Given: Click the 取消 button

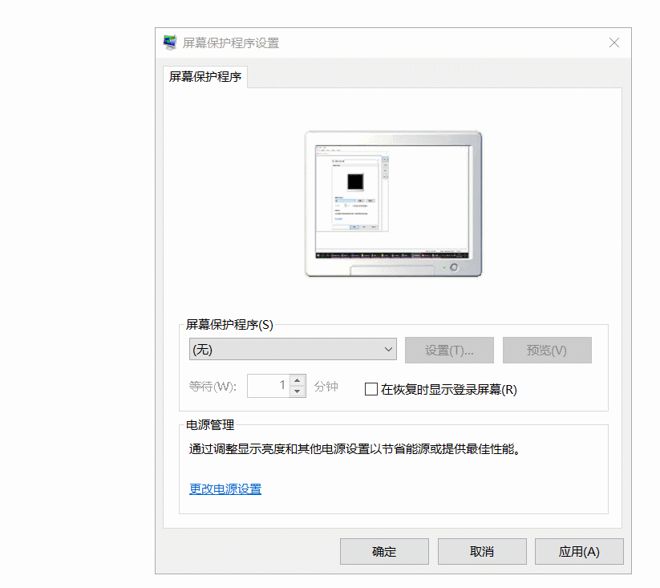Looking at the screenshot, I should (x=482, y=551).
